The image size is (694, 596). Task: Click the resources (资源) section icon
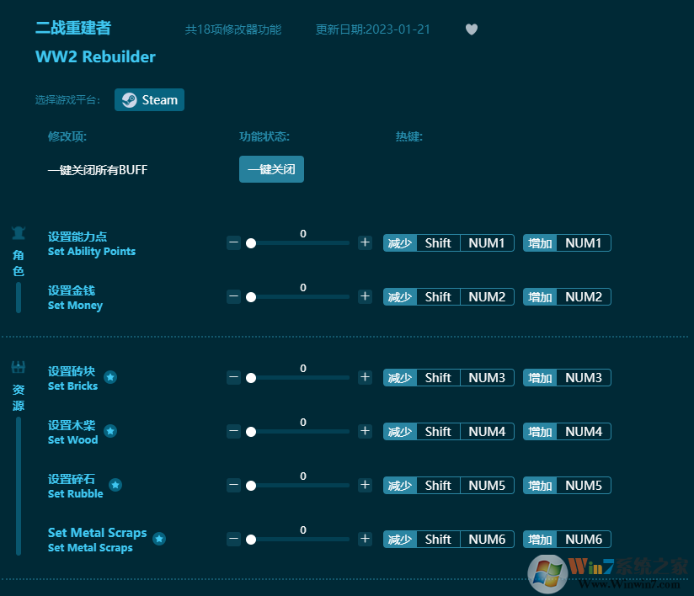tap(19, 367)
